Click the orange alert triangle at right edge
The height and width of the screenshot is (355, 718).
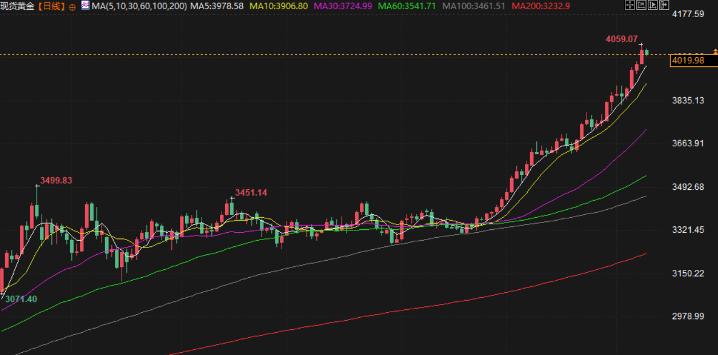(715, 51)
